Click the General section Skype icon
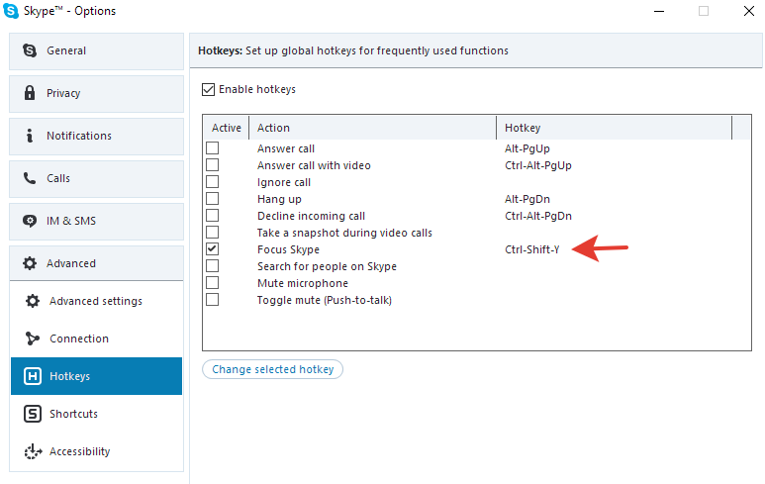Screen dimensions: 765x484 pyautogui.click(x=30, y=50)
